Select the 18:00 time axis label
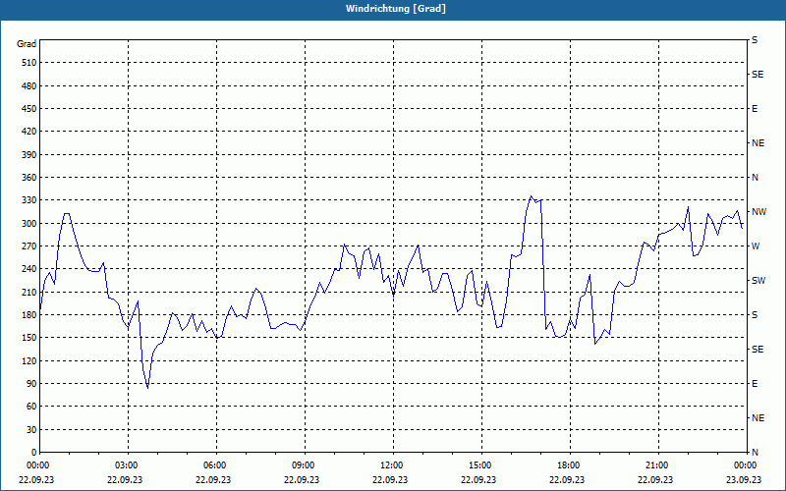The width and height of the screenshot is (786, 491). coord(568,465)
